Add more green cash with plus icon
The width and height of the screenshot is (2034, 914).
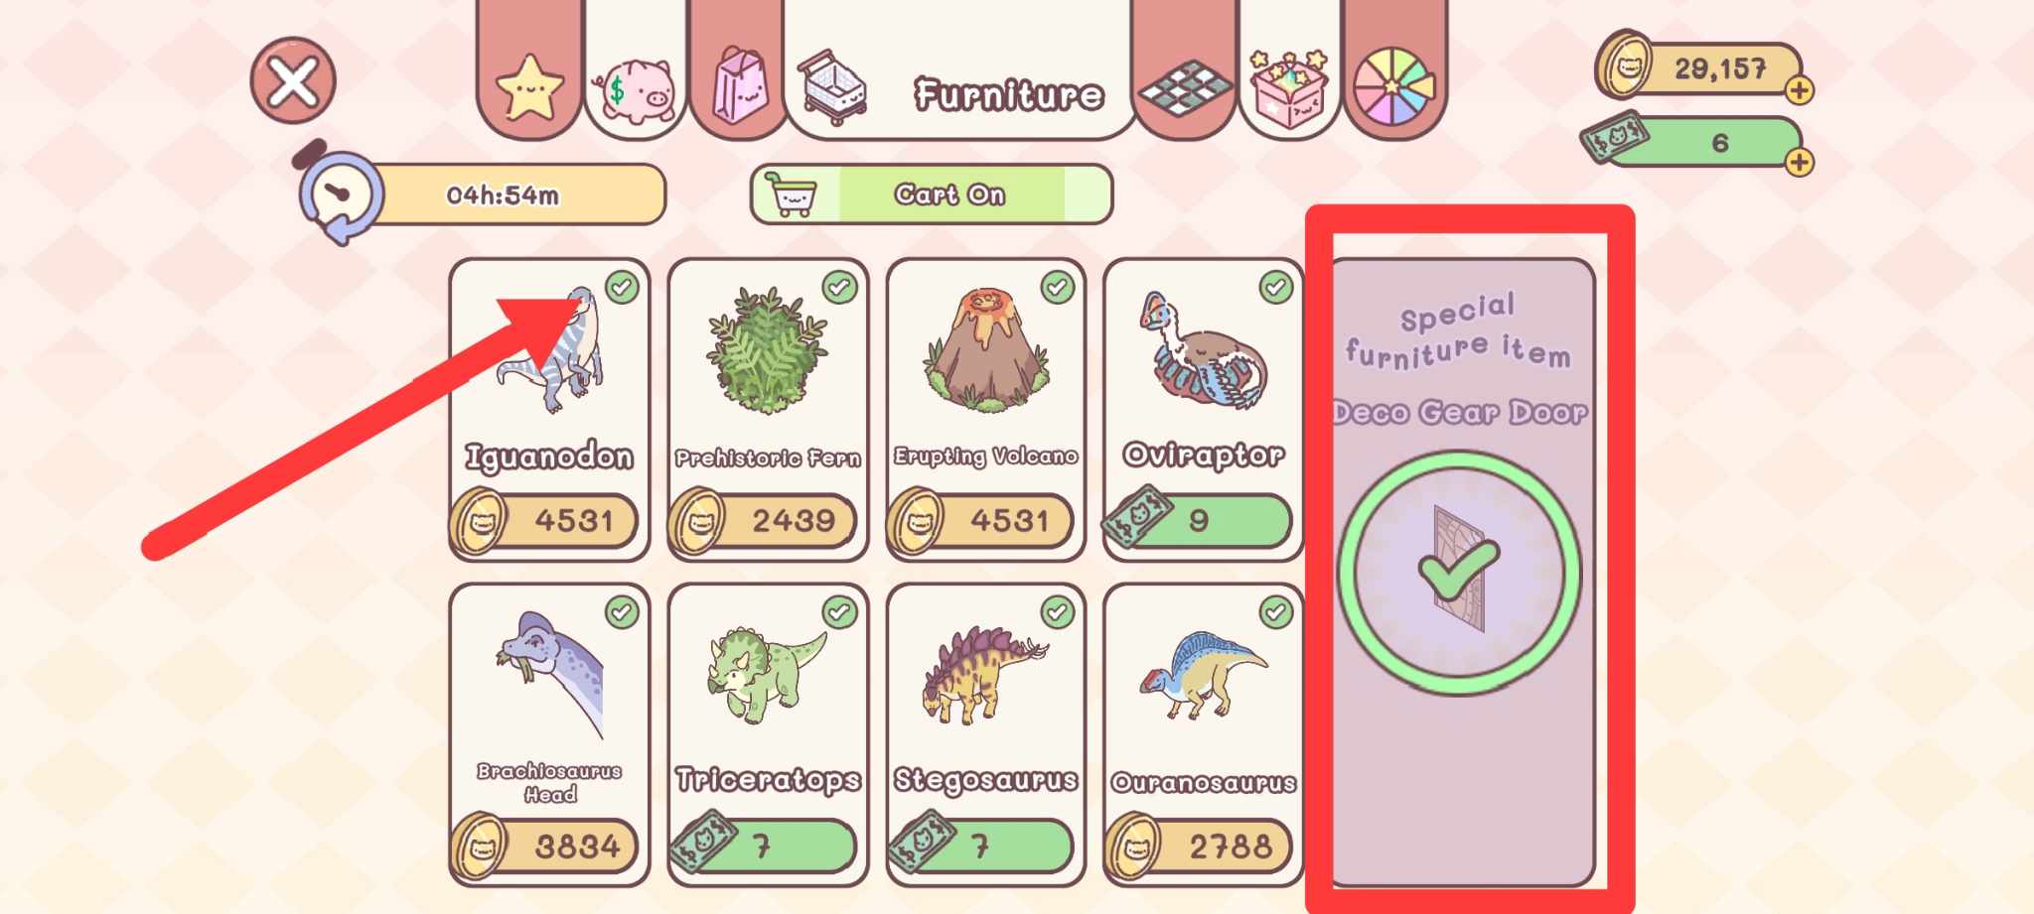tap(1799, 162)
